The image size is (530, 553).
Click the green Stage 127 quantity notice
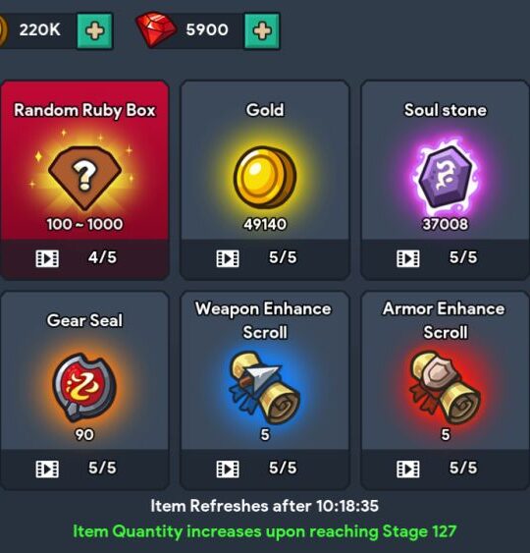[265, 531]
